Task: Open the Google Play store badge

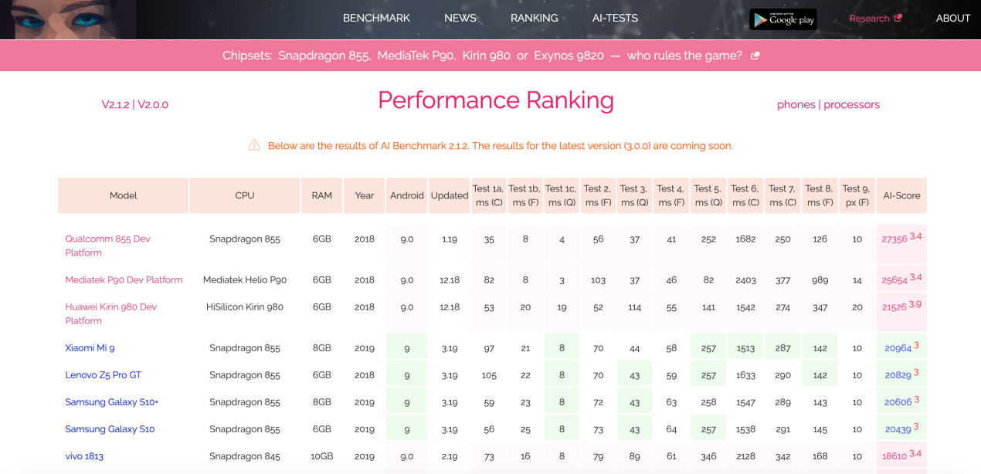Action: click(x=782, y=19)
